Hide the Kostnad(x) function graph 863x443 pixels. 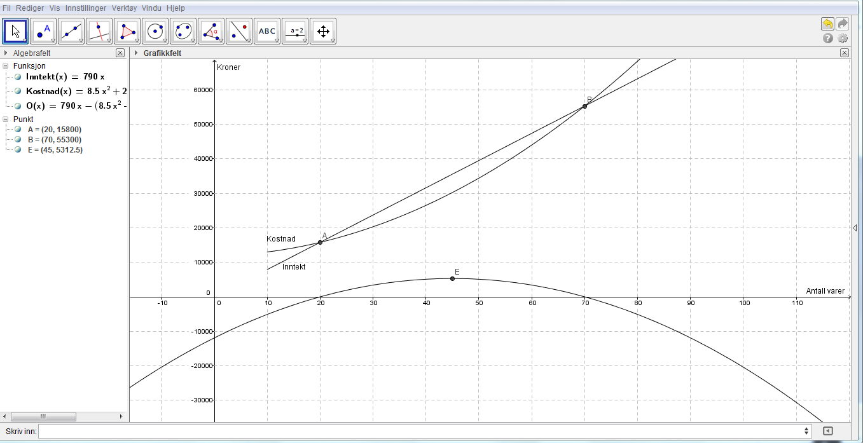point(18,91)
